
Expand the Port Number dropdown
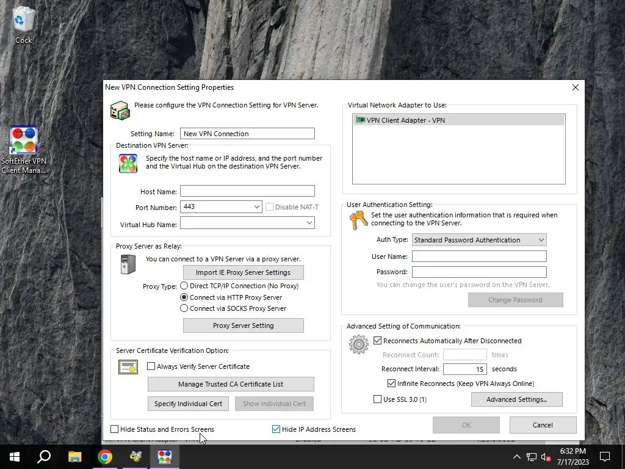coord(257,206)
